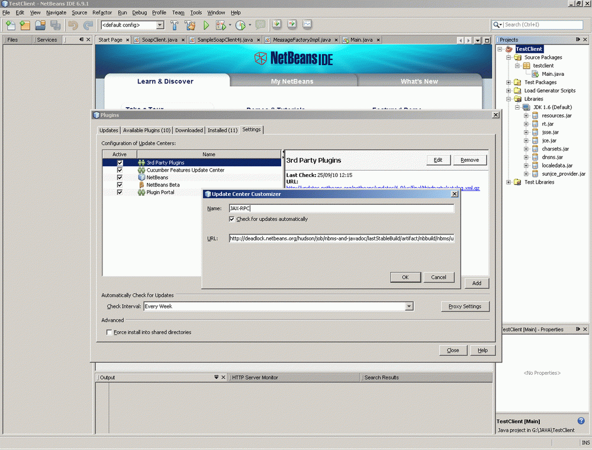Click the Build Main Project hammer icon
592x450 pixels.
pos(175,25)
